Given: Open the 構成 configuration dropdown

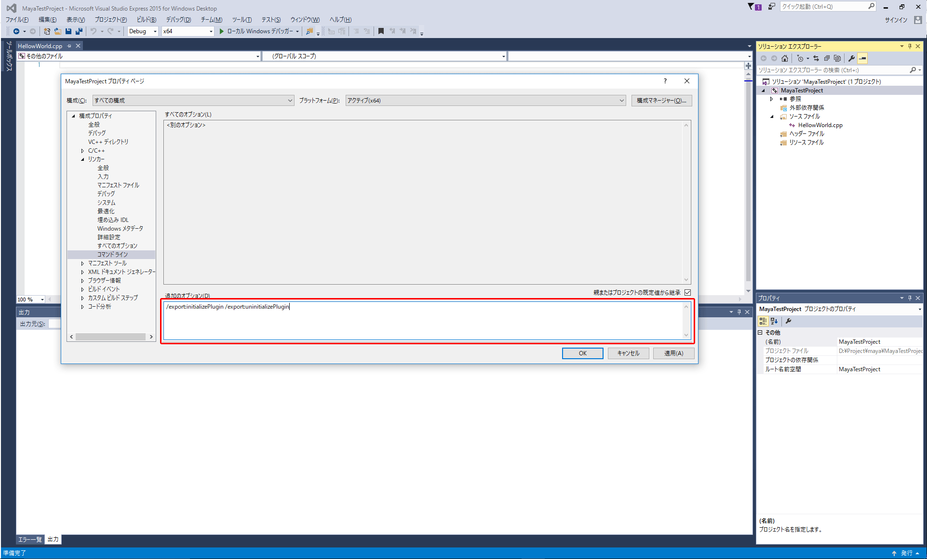Looking at the screenshot, I should (x=193, y=101).
